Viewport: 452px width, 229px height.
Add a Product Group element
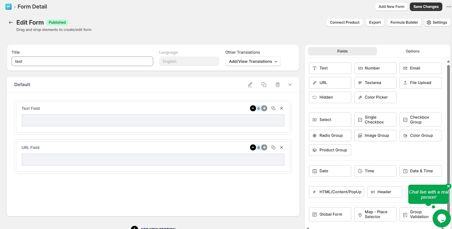pos(330,150)
